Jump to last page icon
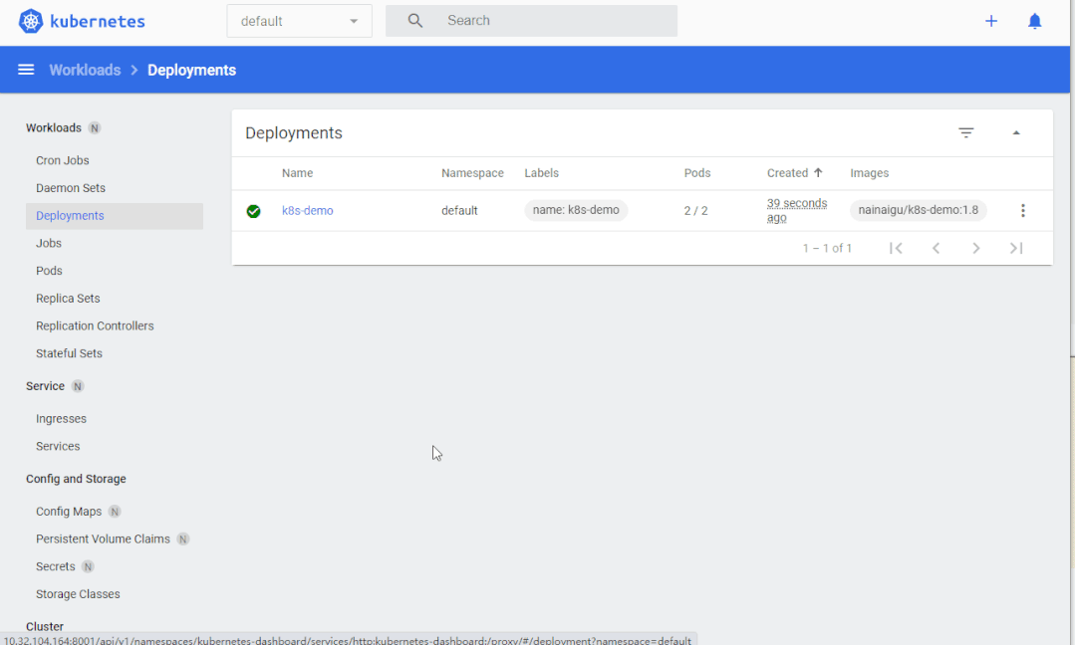This screenshot has width=1075, height=645. 1016,248
